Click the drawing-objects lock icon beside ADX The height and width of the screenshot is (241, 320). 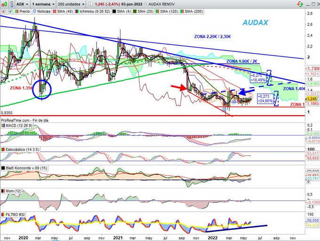point(12,4)
